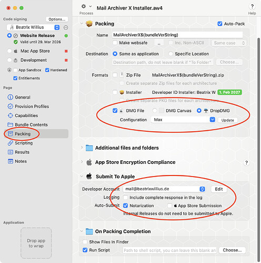Open the Configuration Max dropdown
This screenshot has width=261, height=263.
tap(183, 120)
